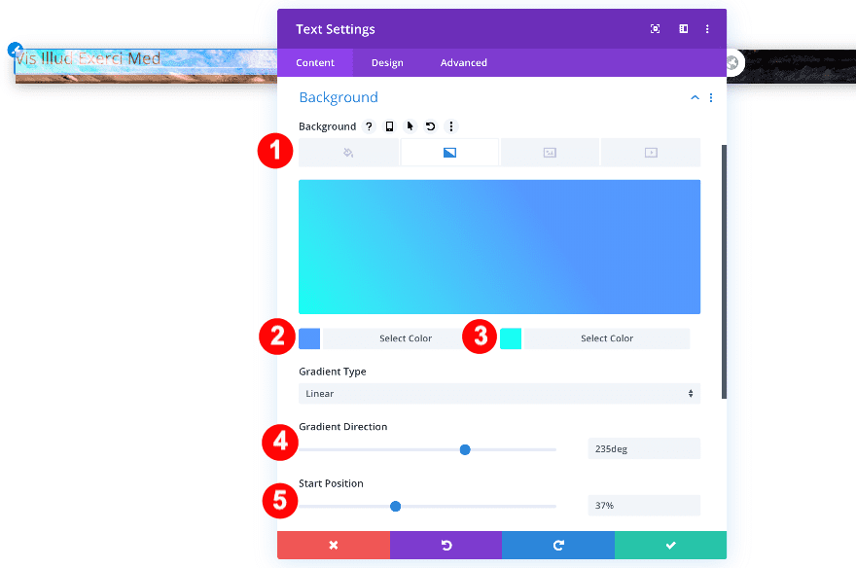
Task: Open the Background field three-dot menu
Action: (x=451, y=126)
